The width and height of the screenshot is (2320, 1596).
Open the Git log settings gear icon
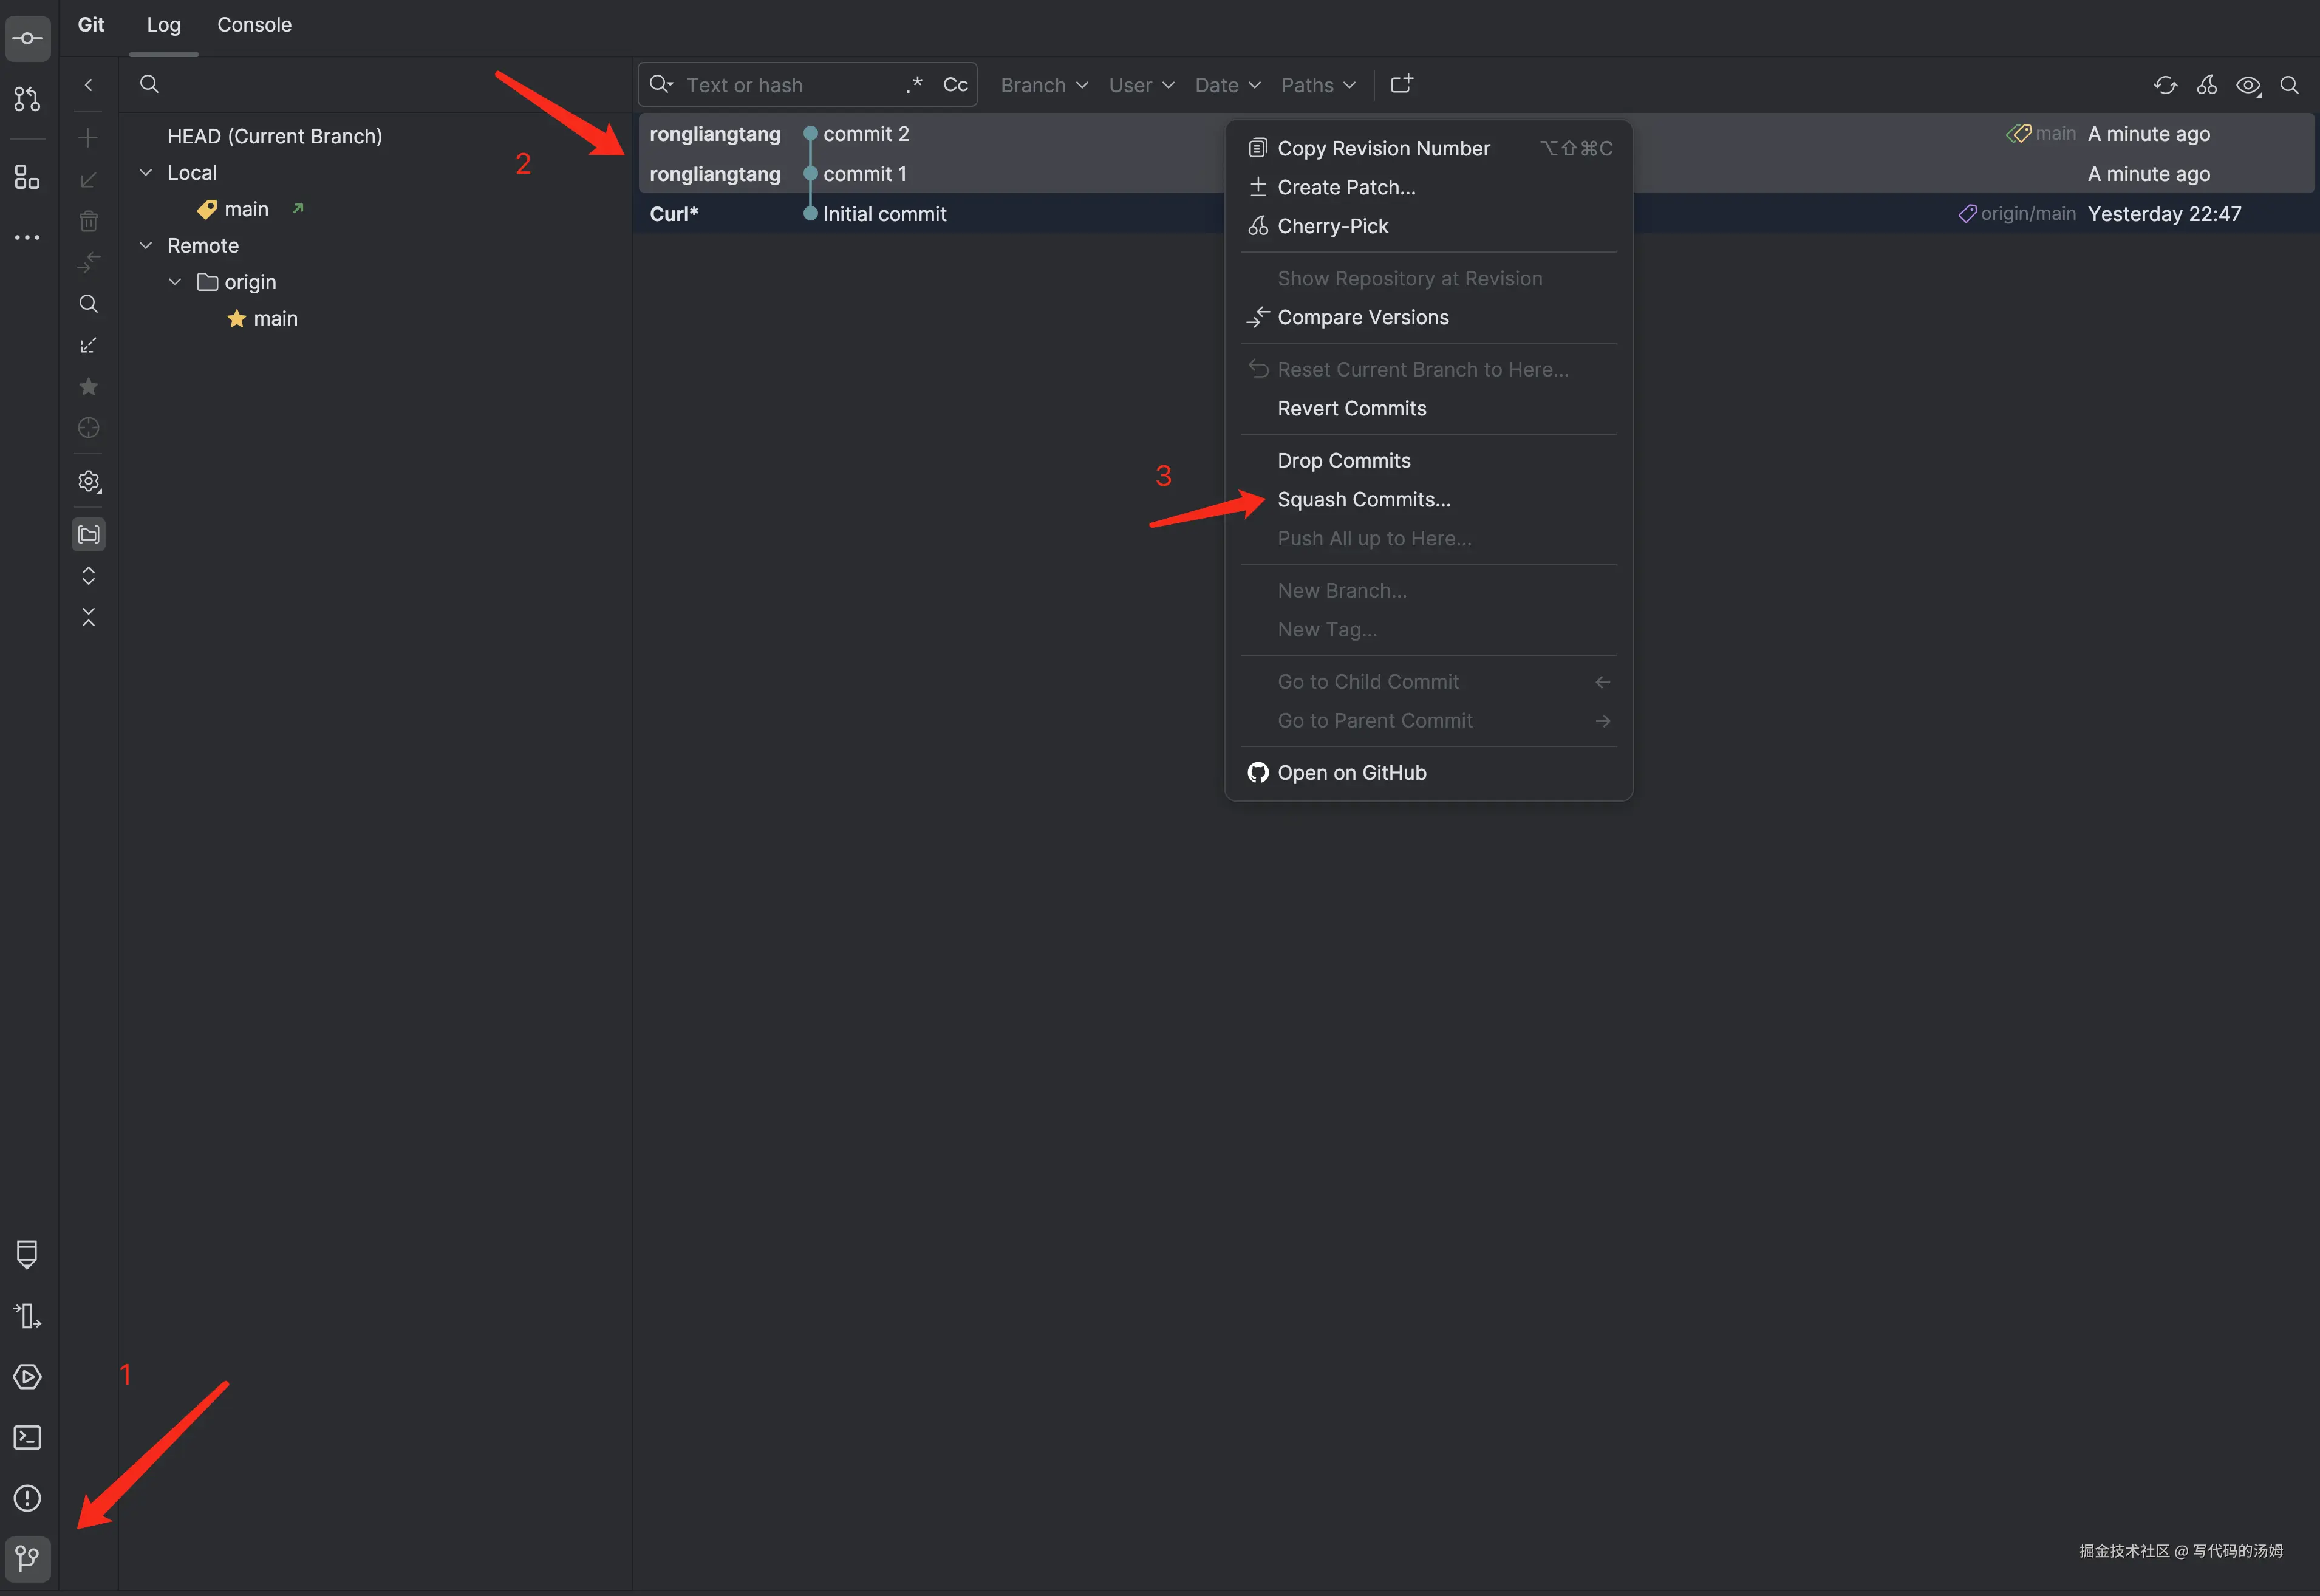click(x=89, y=482)
